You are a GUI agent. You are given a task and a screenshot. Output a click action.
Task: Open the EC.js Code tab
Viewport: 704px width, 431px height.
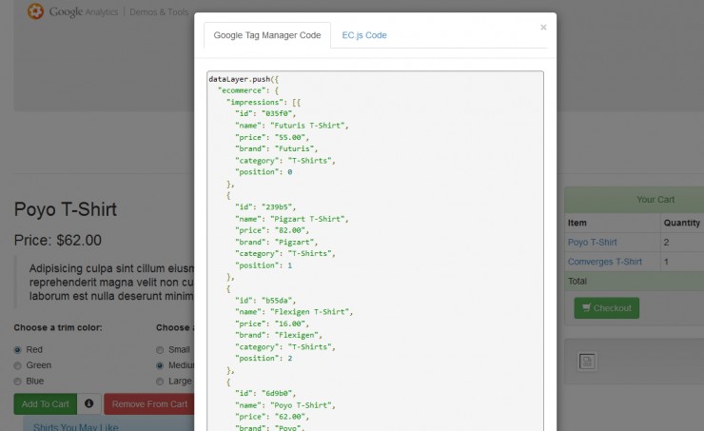364,35
